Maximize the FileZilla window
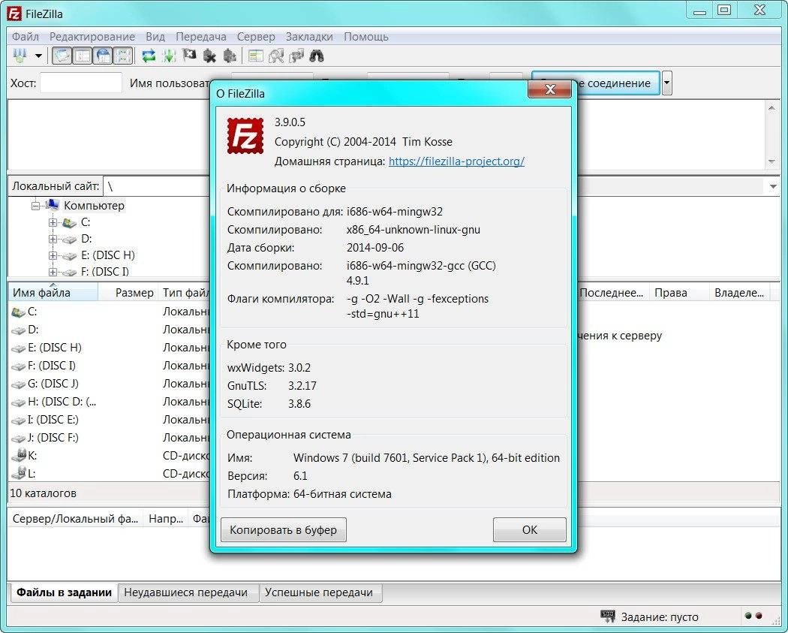788x633 pixels. 724,10
